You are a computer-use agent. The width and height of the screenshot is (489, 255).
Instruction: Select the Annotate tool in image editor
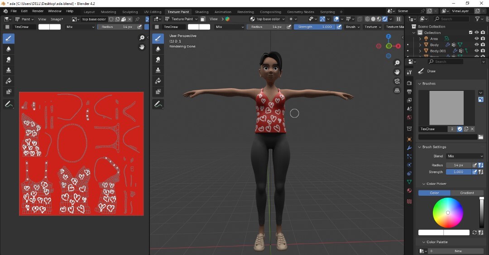[x=9, y=104]
